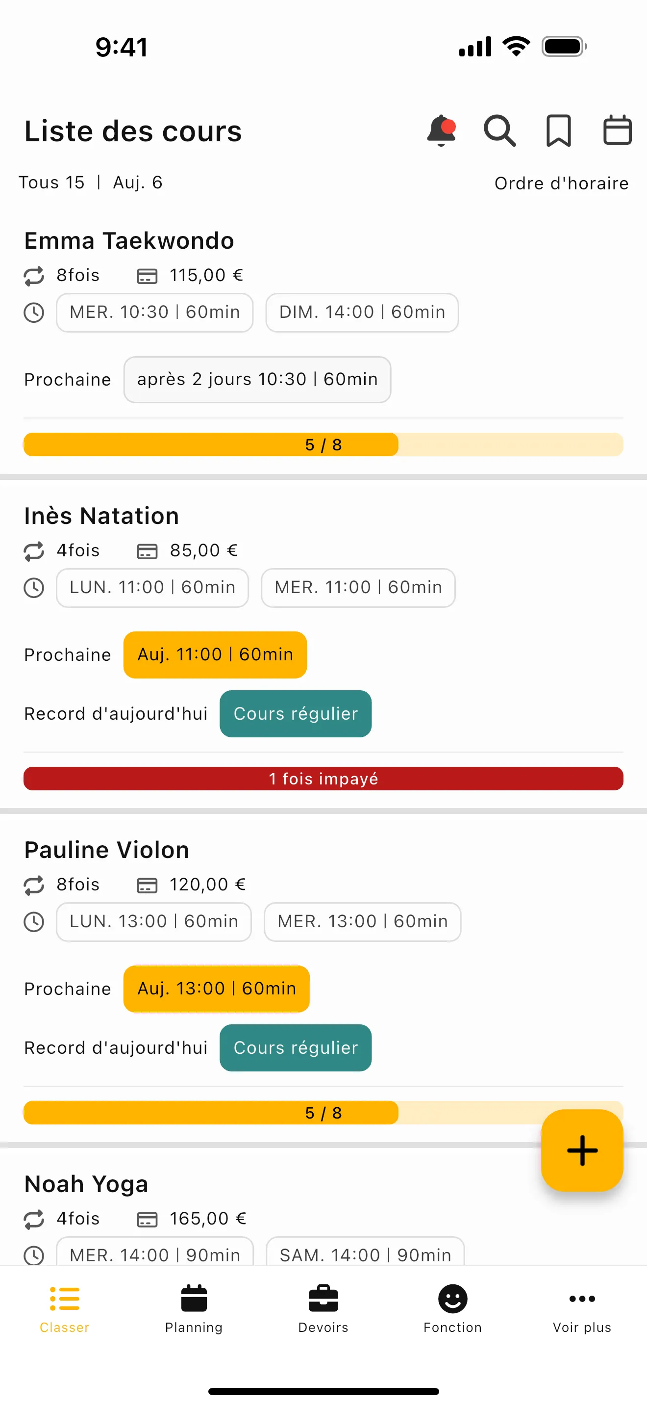Image resolution: width=647 pixels, height=1407 pixels.
Task: Filter by Tous 15 courses
Action: pos(52,182)
